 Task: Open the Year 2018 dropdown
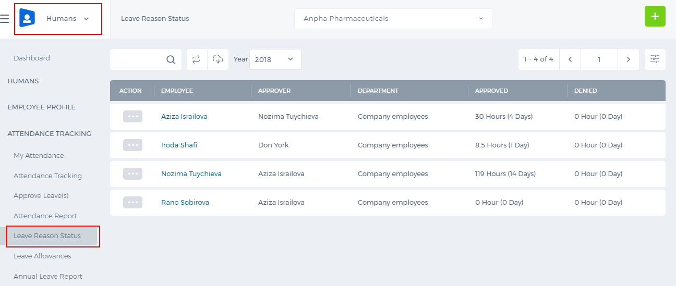click(275, 59)
